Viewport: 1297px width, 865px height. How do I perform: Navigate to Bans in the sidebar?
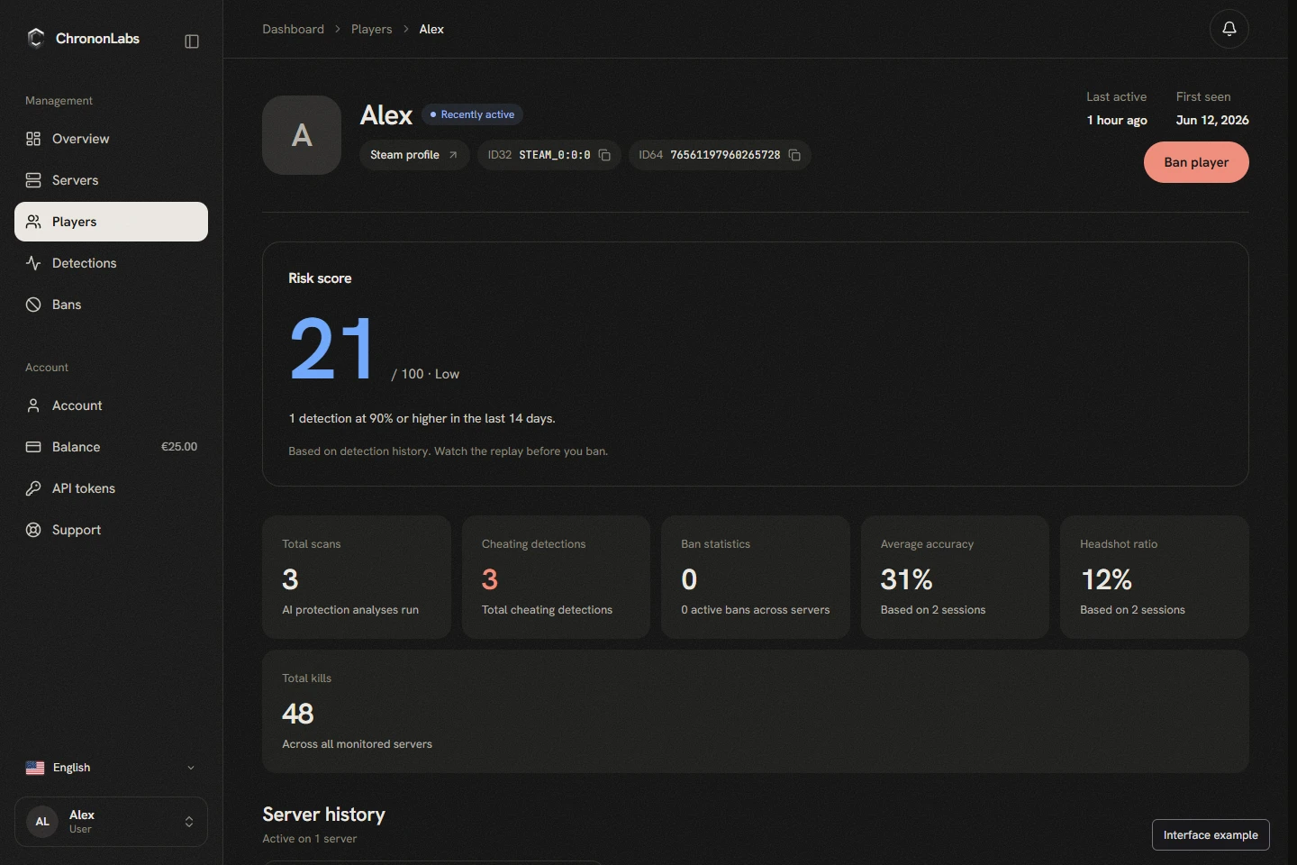coord(111,305)
